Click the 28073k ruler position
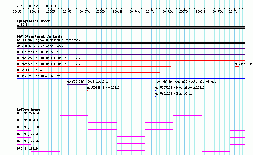The height and width of the screenshot is (155, 253). point(184,11)
